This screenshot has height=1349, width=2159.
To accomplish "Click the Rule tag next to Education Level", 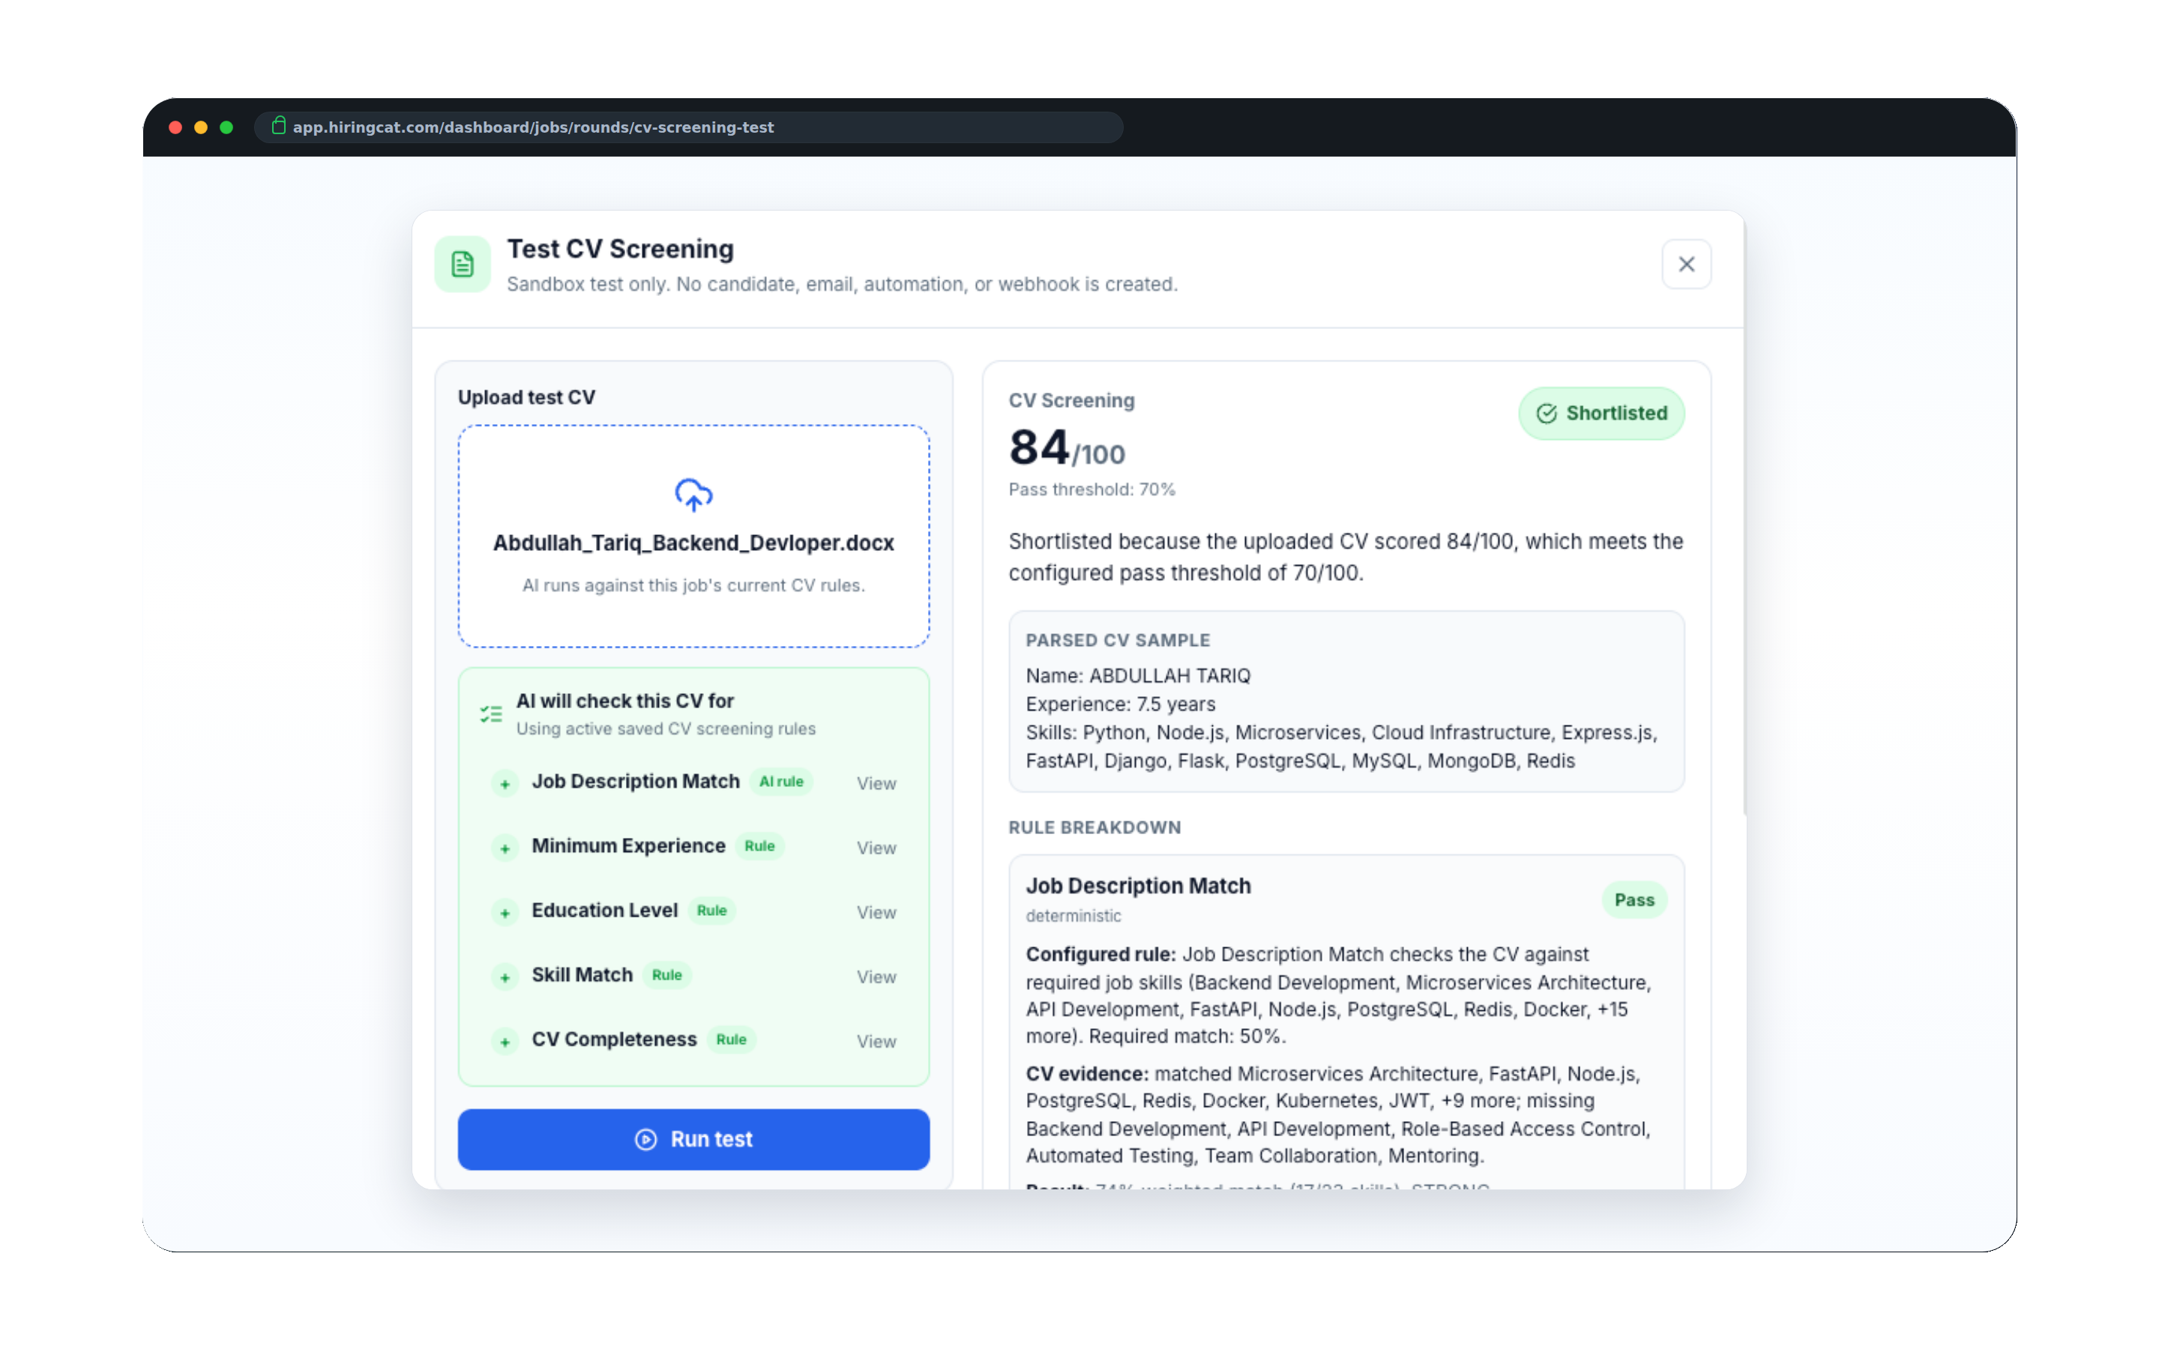I will pyautogui.click(x=711, y=910).
